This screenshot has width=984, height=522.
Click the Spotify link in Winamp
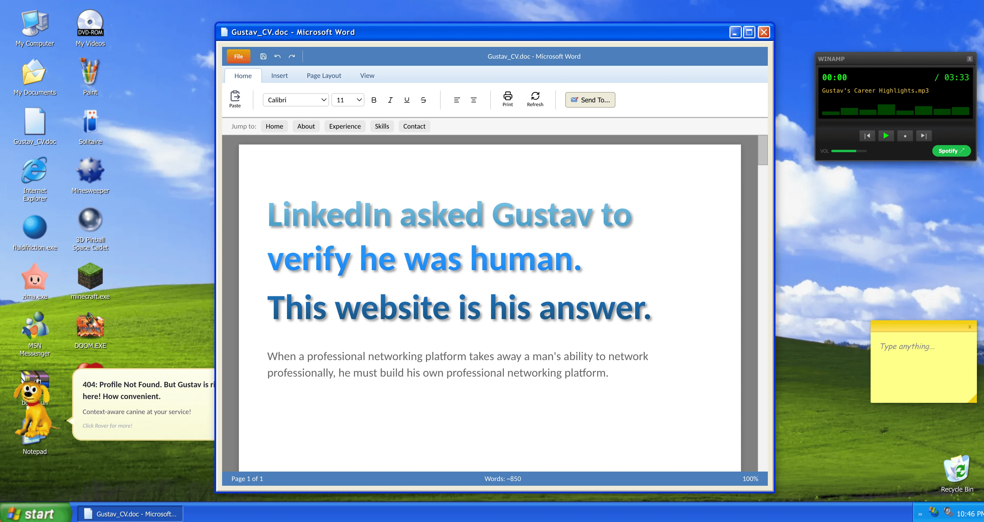951,151
